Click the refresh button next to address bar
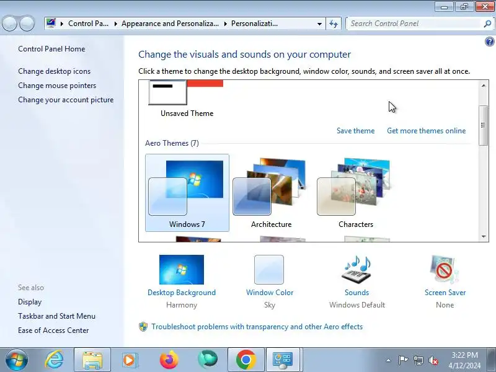Viewport: 496px width, 372px height. tap(334, 24)
